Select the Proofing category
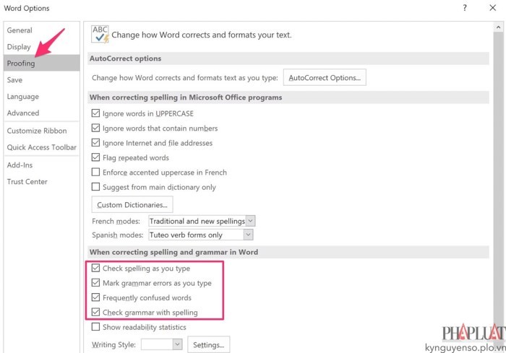 point(21,64)
